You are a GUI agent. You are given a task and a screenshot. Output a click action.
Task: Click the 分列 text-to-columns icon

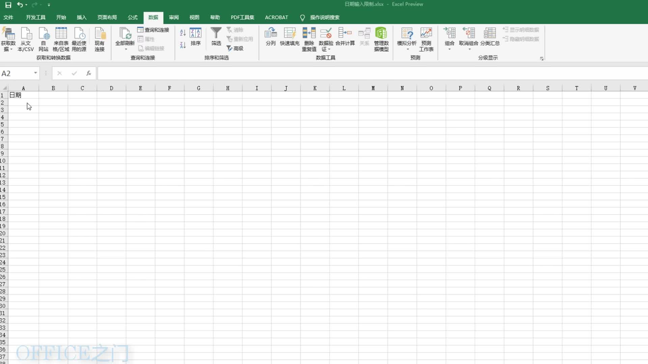[x=271, y=36]
